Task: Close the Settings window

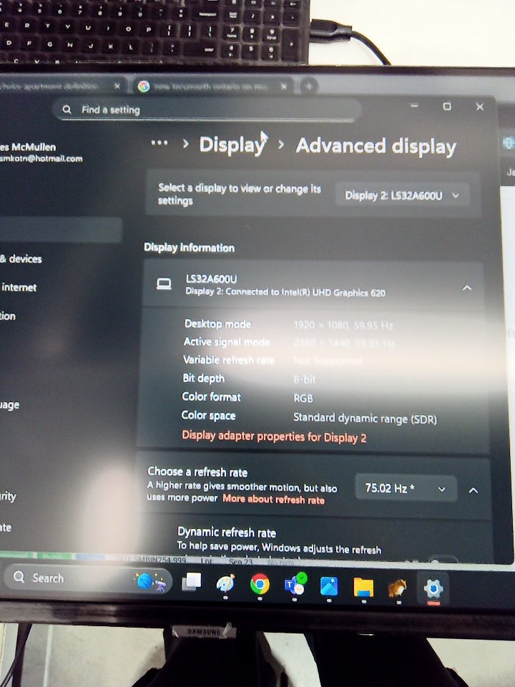Action: [479, 107]
